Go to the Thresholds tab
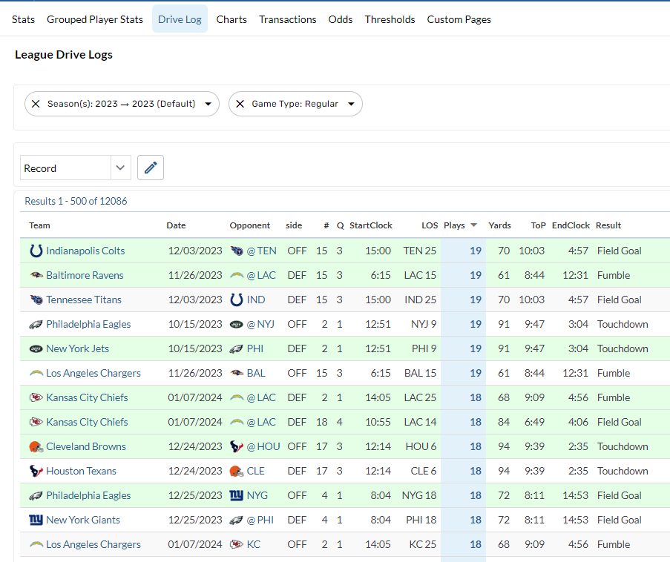Screen dimensions: 670x562 click(x=390, y=19)
